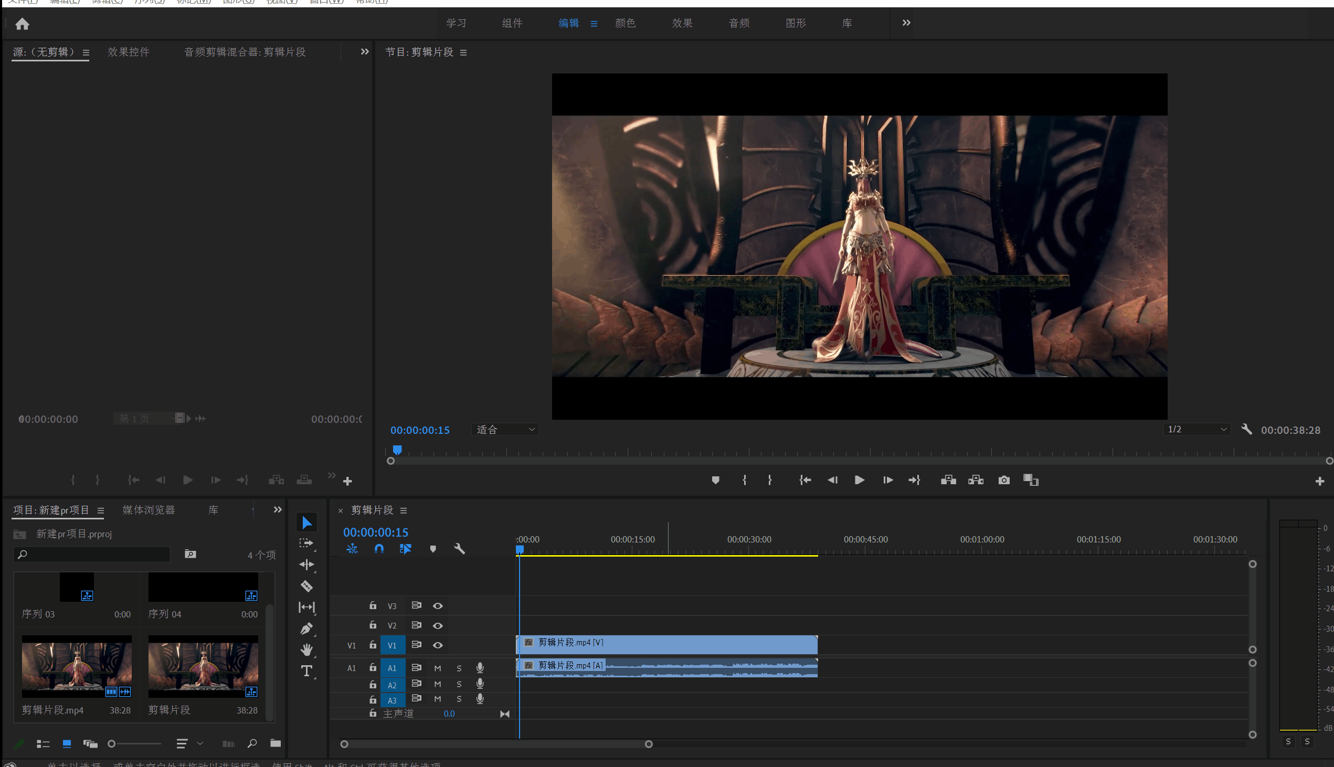This screenshot has height=767, width=1334.
Task: Click the project panel thumbnail zoom slider
Action: click(x=112, y=744)
